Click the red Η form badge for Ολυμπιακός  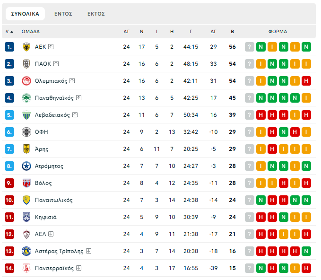click(x=306, y=81)
